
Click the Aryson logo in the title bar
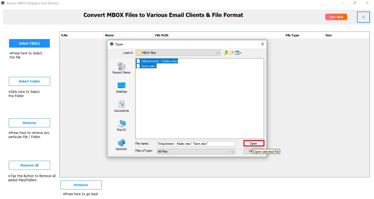pos(3,3)
